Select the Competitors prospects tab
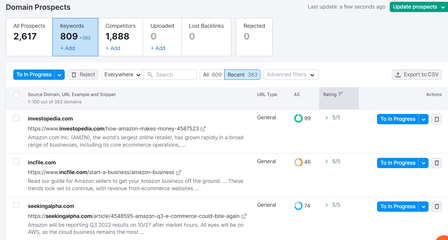This screenshot has height=240, width=448. tap(121, 37)
